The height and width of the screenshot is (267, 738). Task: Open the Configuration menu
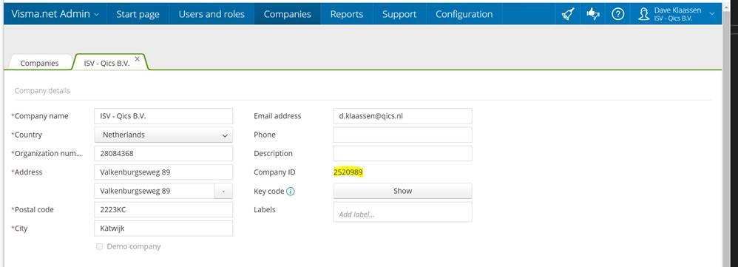(x=464, y=14)
